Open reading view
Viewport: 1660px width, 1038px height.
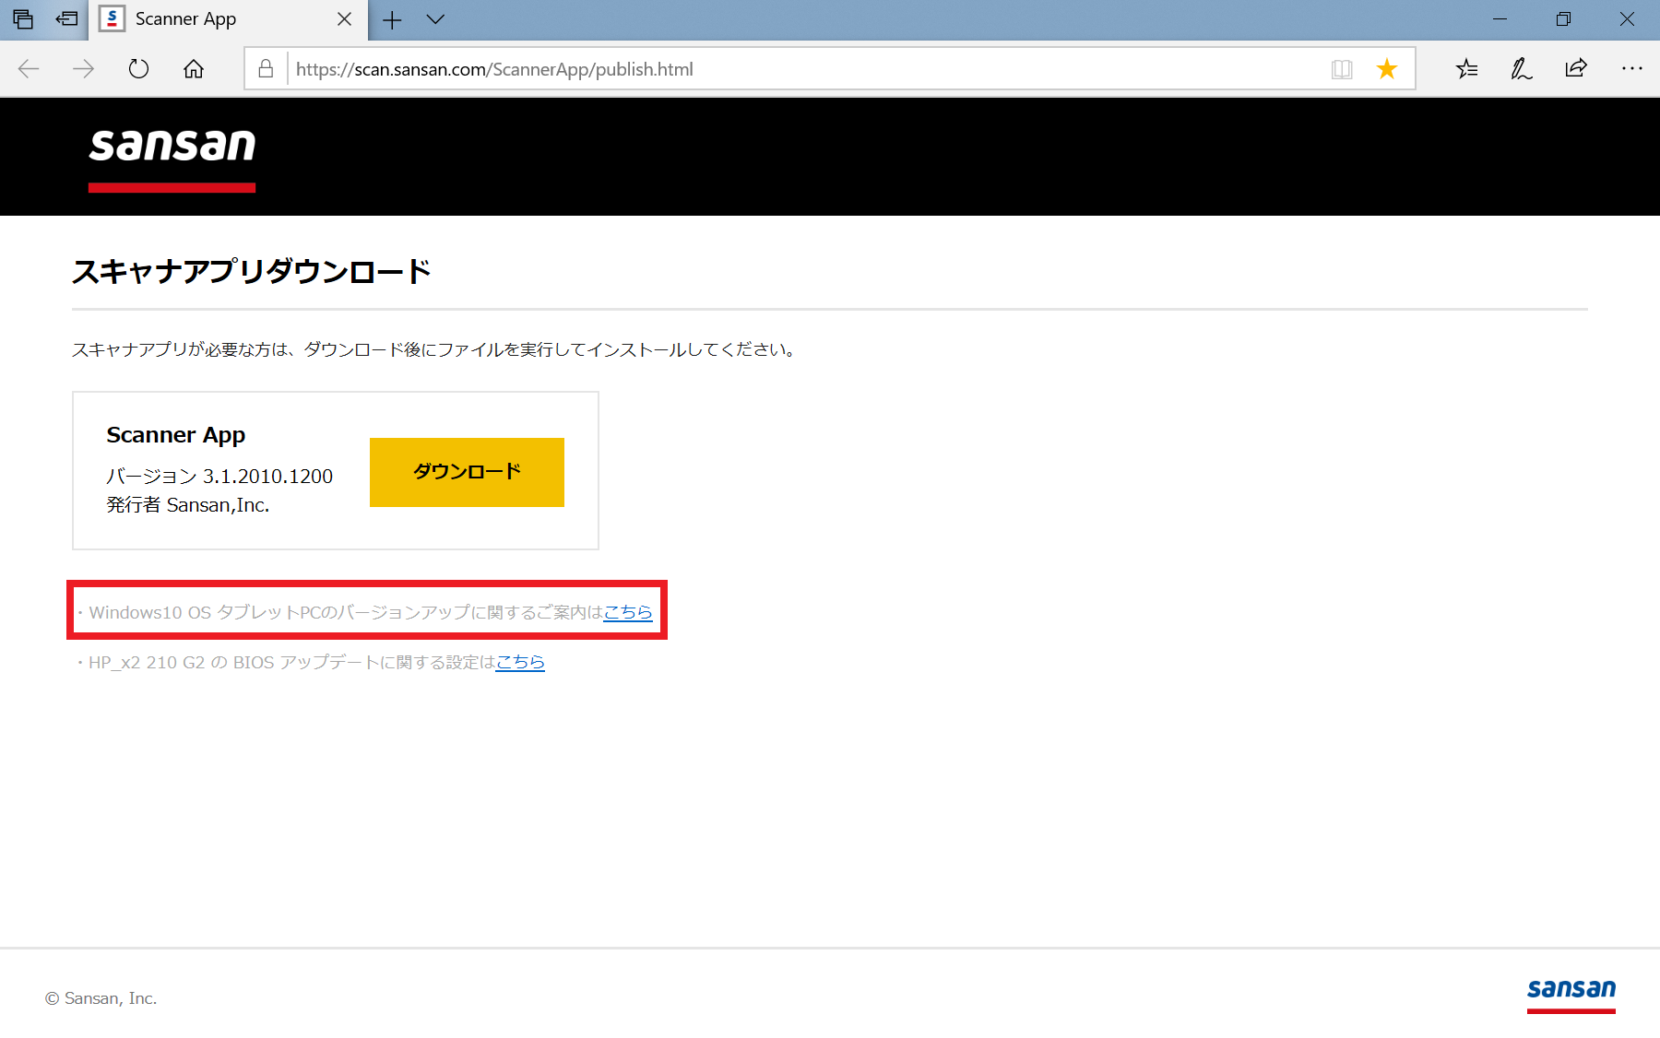coord(1342,69)
